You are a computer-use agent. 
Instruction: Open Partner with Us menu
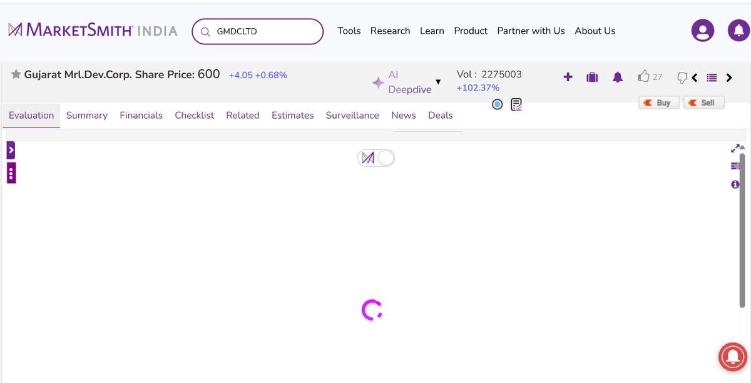531,31
